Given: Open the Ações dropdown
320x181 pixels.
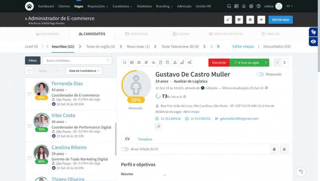Looking at the screenshot, I should pos(49,70).
